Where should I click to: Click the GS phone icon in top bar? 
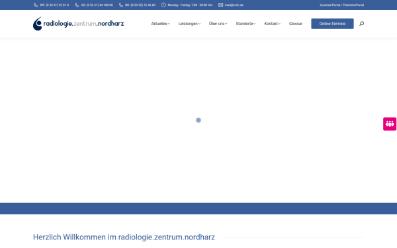[77, 5]
